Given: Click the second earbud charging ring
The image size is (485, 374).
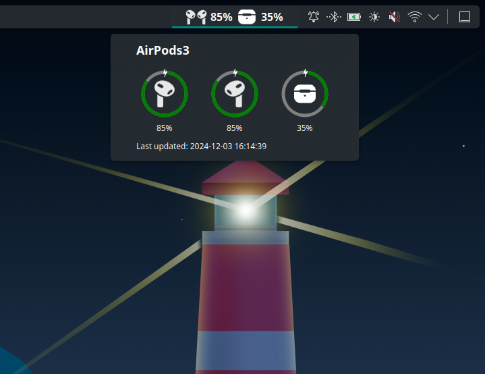Looking at the screenshot, I should (235, 94).
